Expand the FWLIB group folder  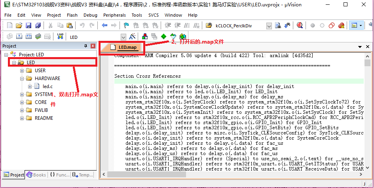coord(22,110)
